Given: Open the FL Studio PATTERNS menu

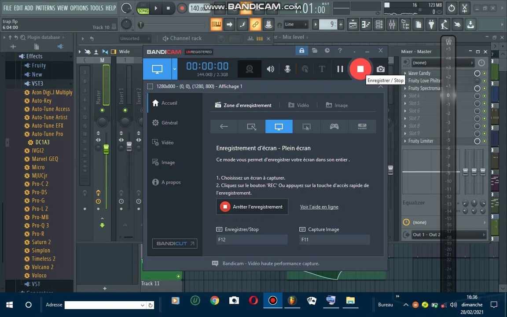Looking at the screenshot, I should pos(46,8).
